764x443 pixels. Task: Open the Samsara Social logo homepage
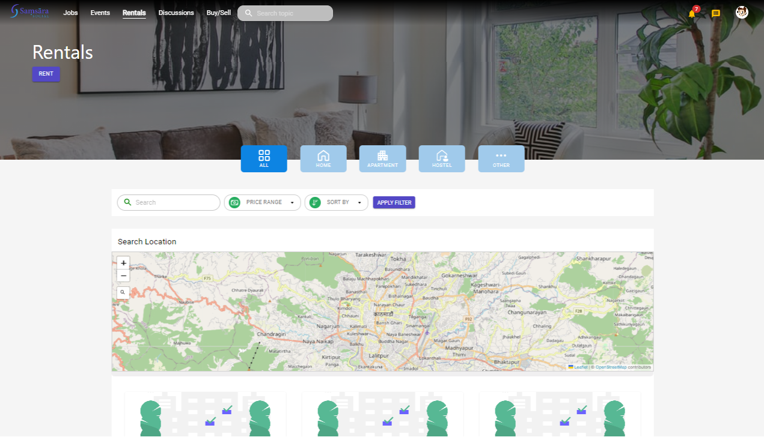[x=29, y=11]
